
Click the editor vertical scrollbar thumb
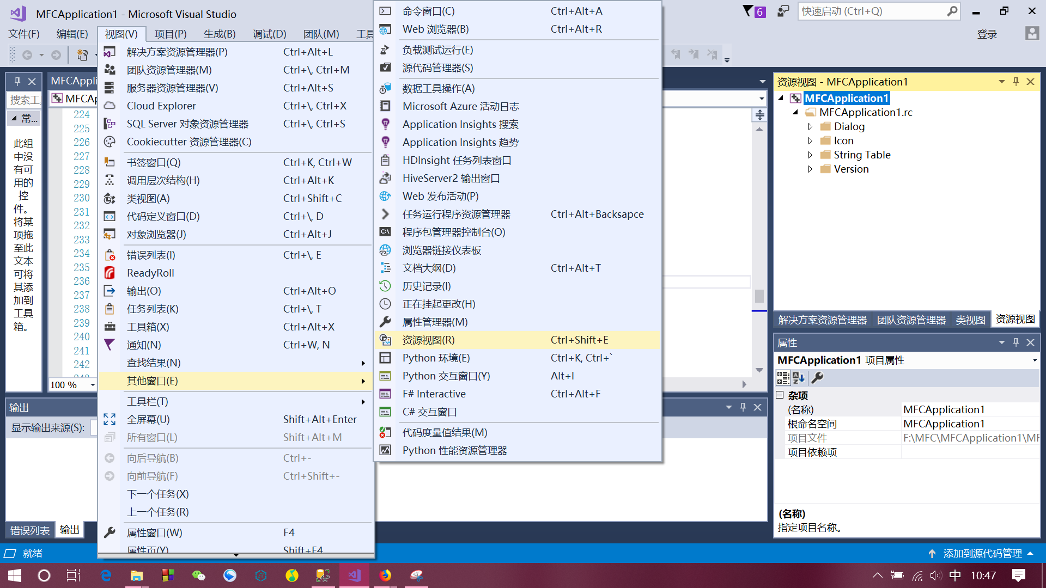pyautogui.click(x=759, y=296)
